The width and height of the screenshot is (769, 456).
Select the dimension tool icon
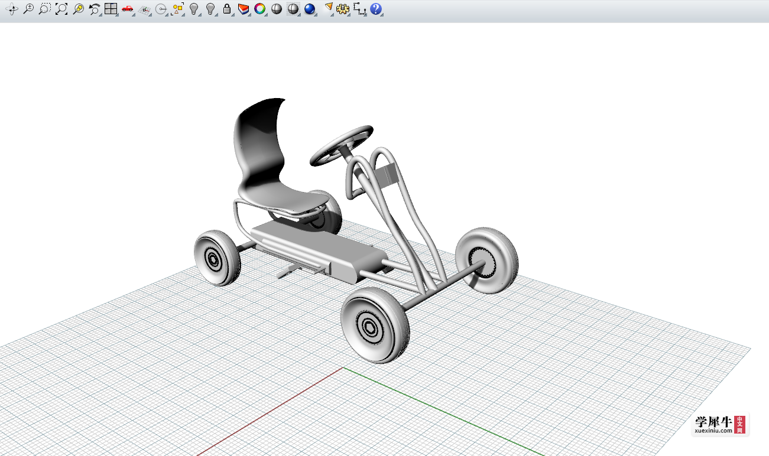click(359, 9)
